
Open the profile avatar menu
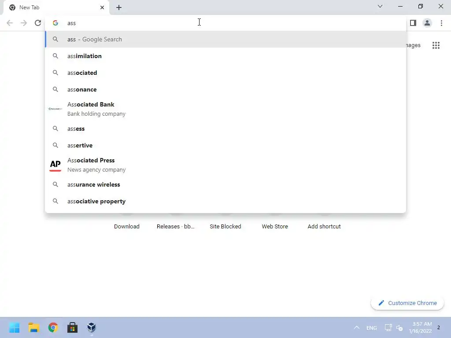427,23
